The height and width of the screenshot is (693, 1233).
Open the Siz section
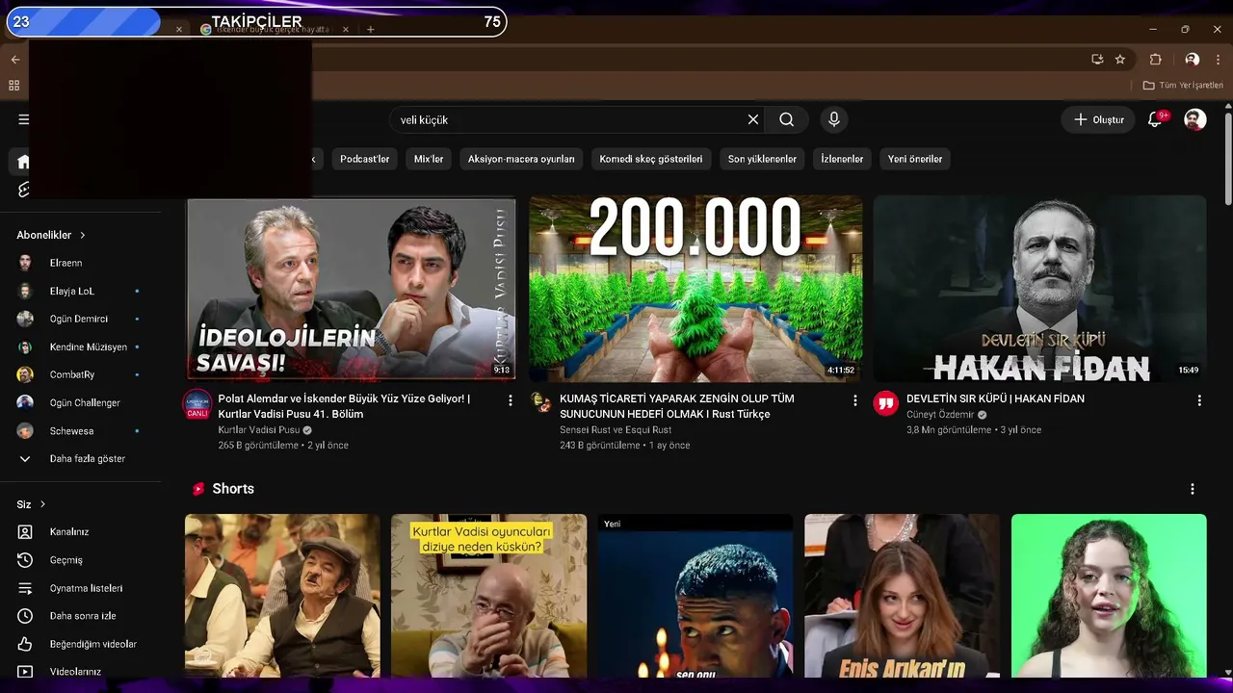pyautogui.click(x=31, y=504)
